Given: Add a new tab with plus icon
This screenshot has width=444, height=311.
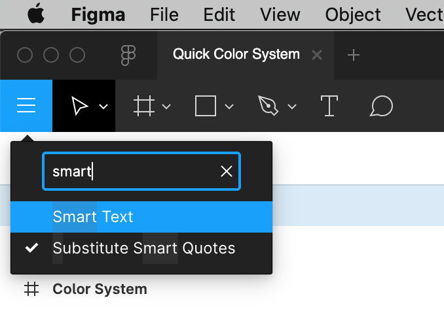Looking at the screenshot, I should pos(354,55).
